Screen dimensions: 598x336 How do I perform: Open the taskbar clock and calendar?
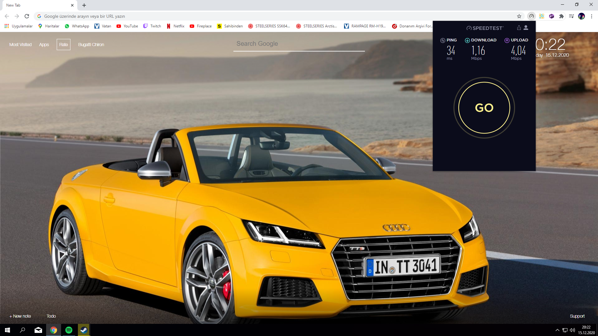[x=586, y=330]
